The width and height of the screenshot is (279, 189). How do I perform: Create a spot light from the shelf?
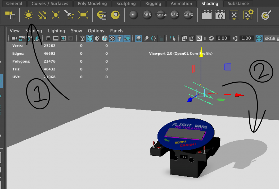pos(69,15)
